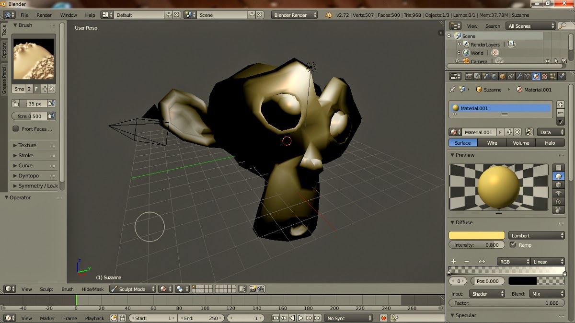Open the All Scenes outliner filter dropdown

click(x=531, y=26)
